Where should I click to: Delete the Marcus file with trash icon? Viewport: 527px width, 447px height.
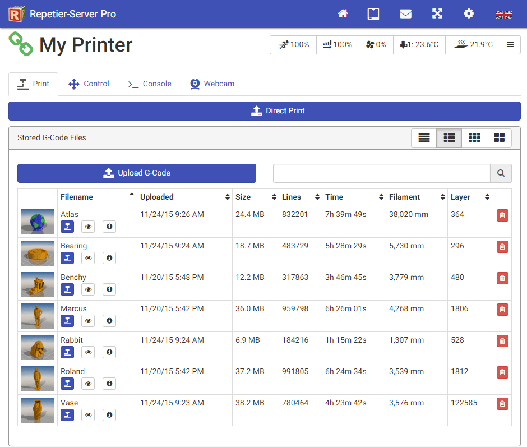[x=502, y=310]
